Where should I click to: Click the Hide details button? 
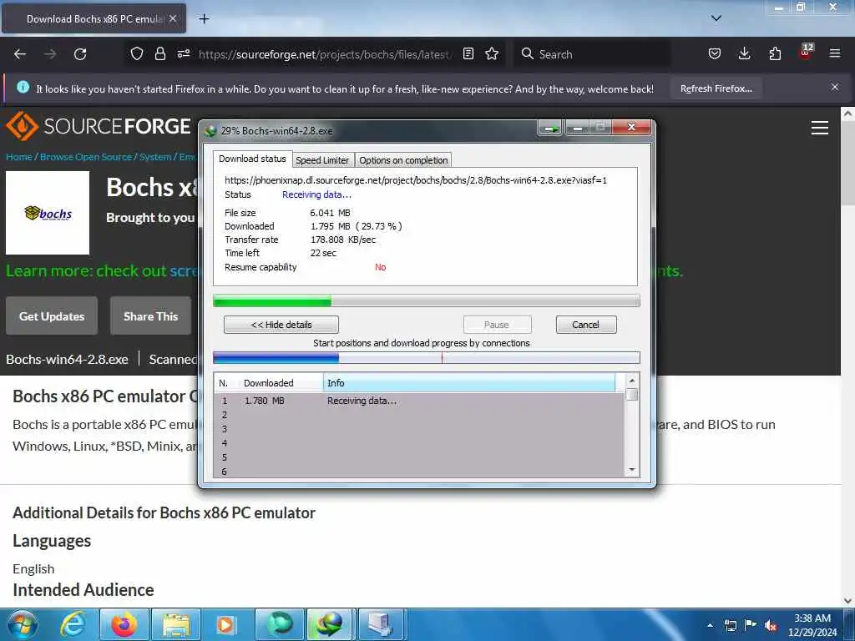pos(281,325)
